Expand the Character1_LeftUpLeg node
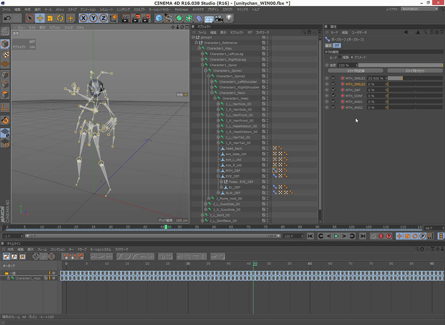The width and height of the screenshot is (445, 325). [x=202, y=54]
